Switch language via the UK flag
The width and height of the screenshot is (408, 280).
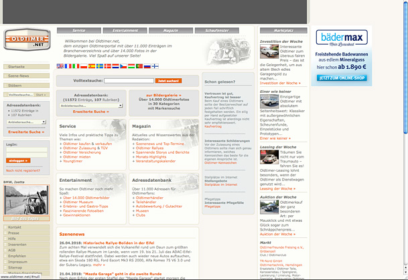60,66
